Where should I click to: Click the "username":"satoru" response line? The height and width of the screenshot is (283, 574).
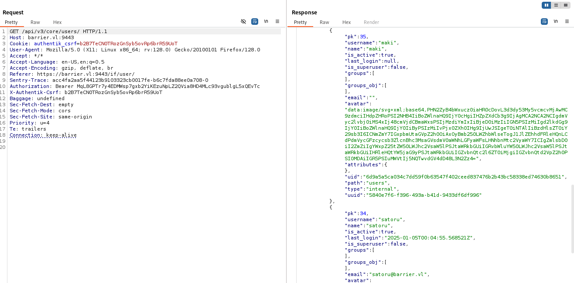pyautogui.click(x=375, y=219)
